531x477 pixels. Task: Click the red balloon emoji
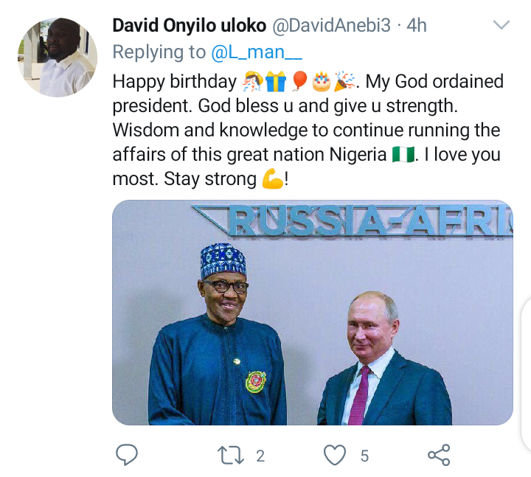(299, 80)
